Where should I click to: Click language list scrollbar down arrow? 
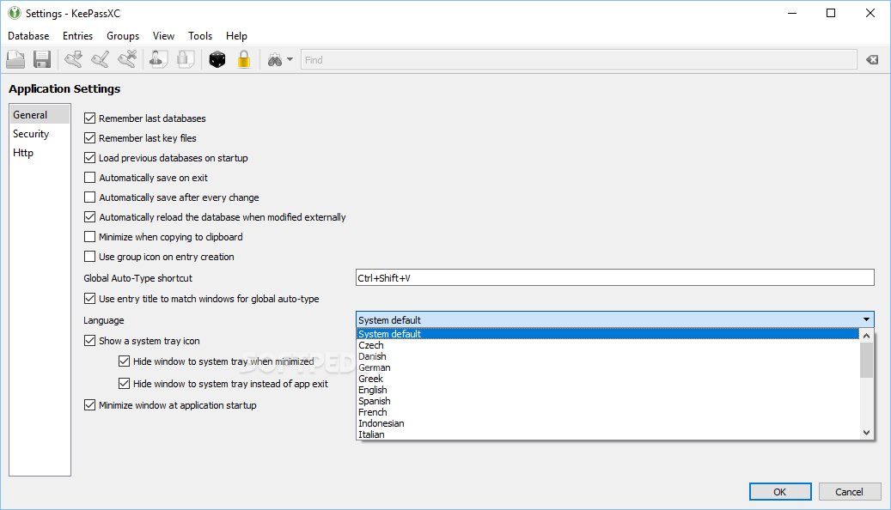[866, 433]
